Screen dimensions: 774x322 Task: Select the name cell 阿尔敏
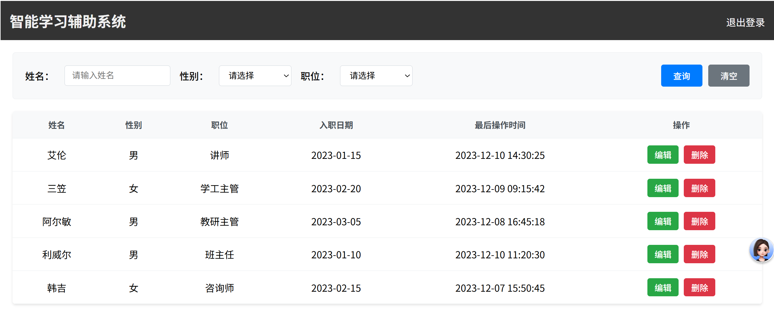(57, 222)
